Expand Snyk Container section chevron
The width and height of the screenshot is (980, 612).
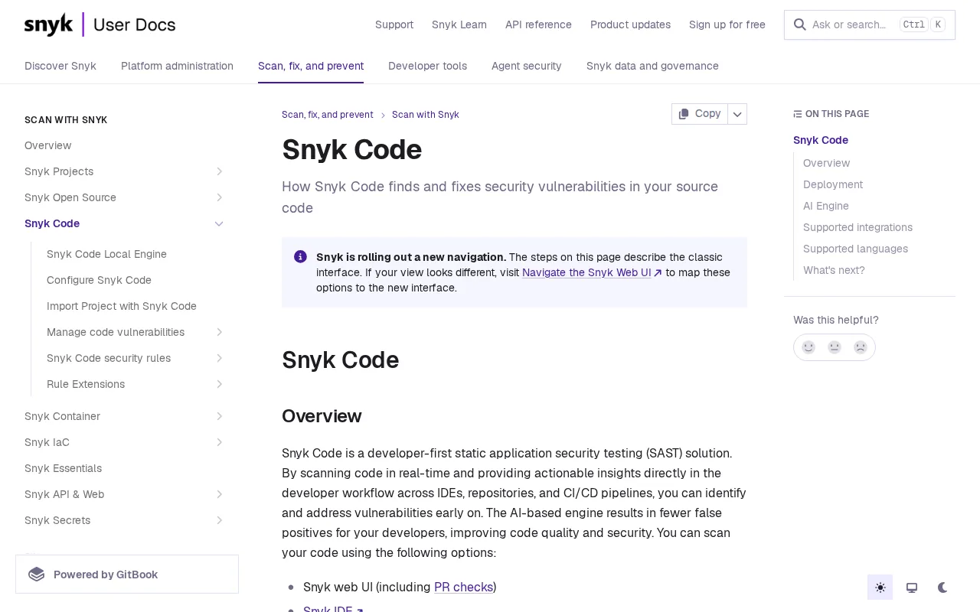[219, 416]
